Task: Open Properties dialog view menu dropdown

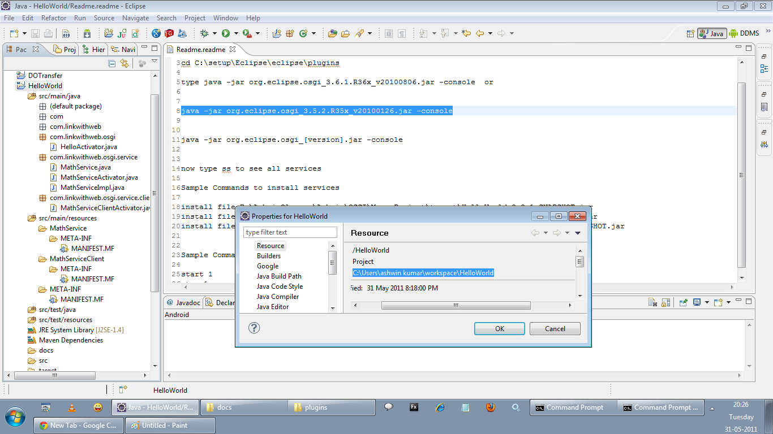Action: (x=578, y=233)
